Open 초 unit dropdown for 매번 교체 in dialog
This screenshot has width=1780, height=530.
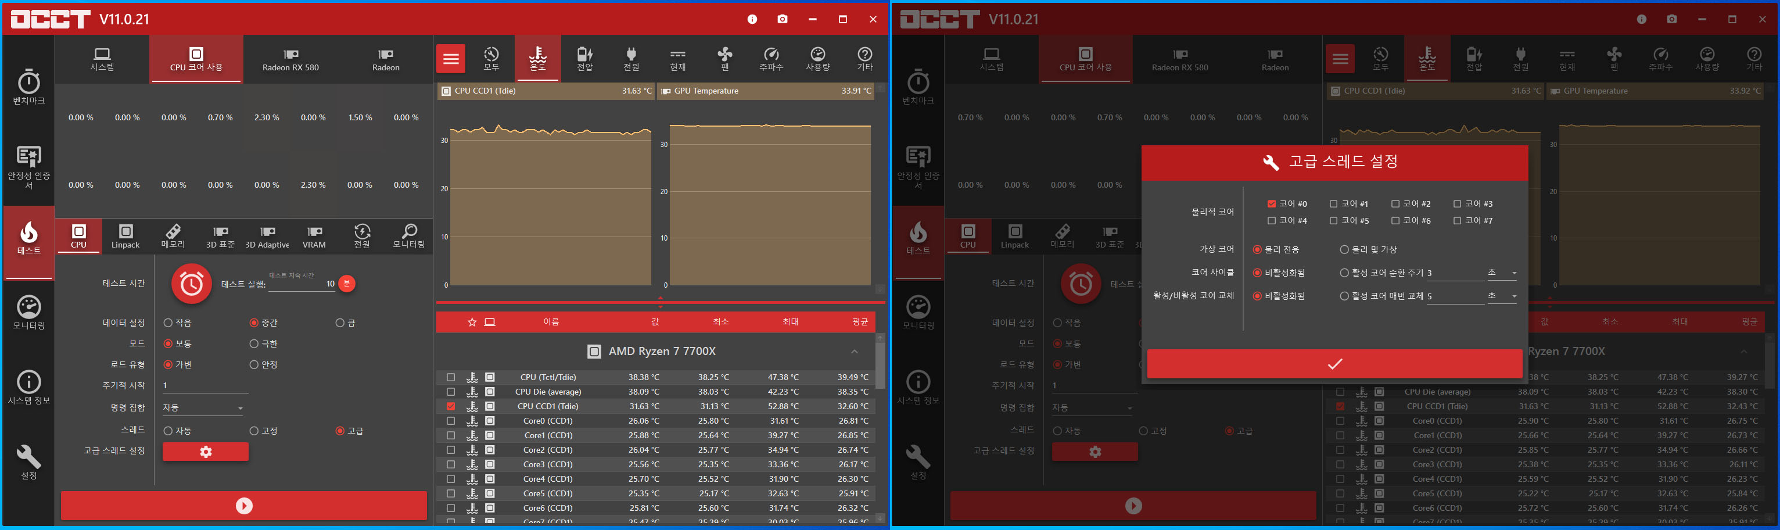1502,296
